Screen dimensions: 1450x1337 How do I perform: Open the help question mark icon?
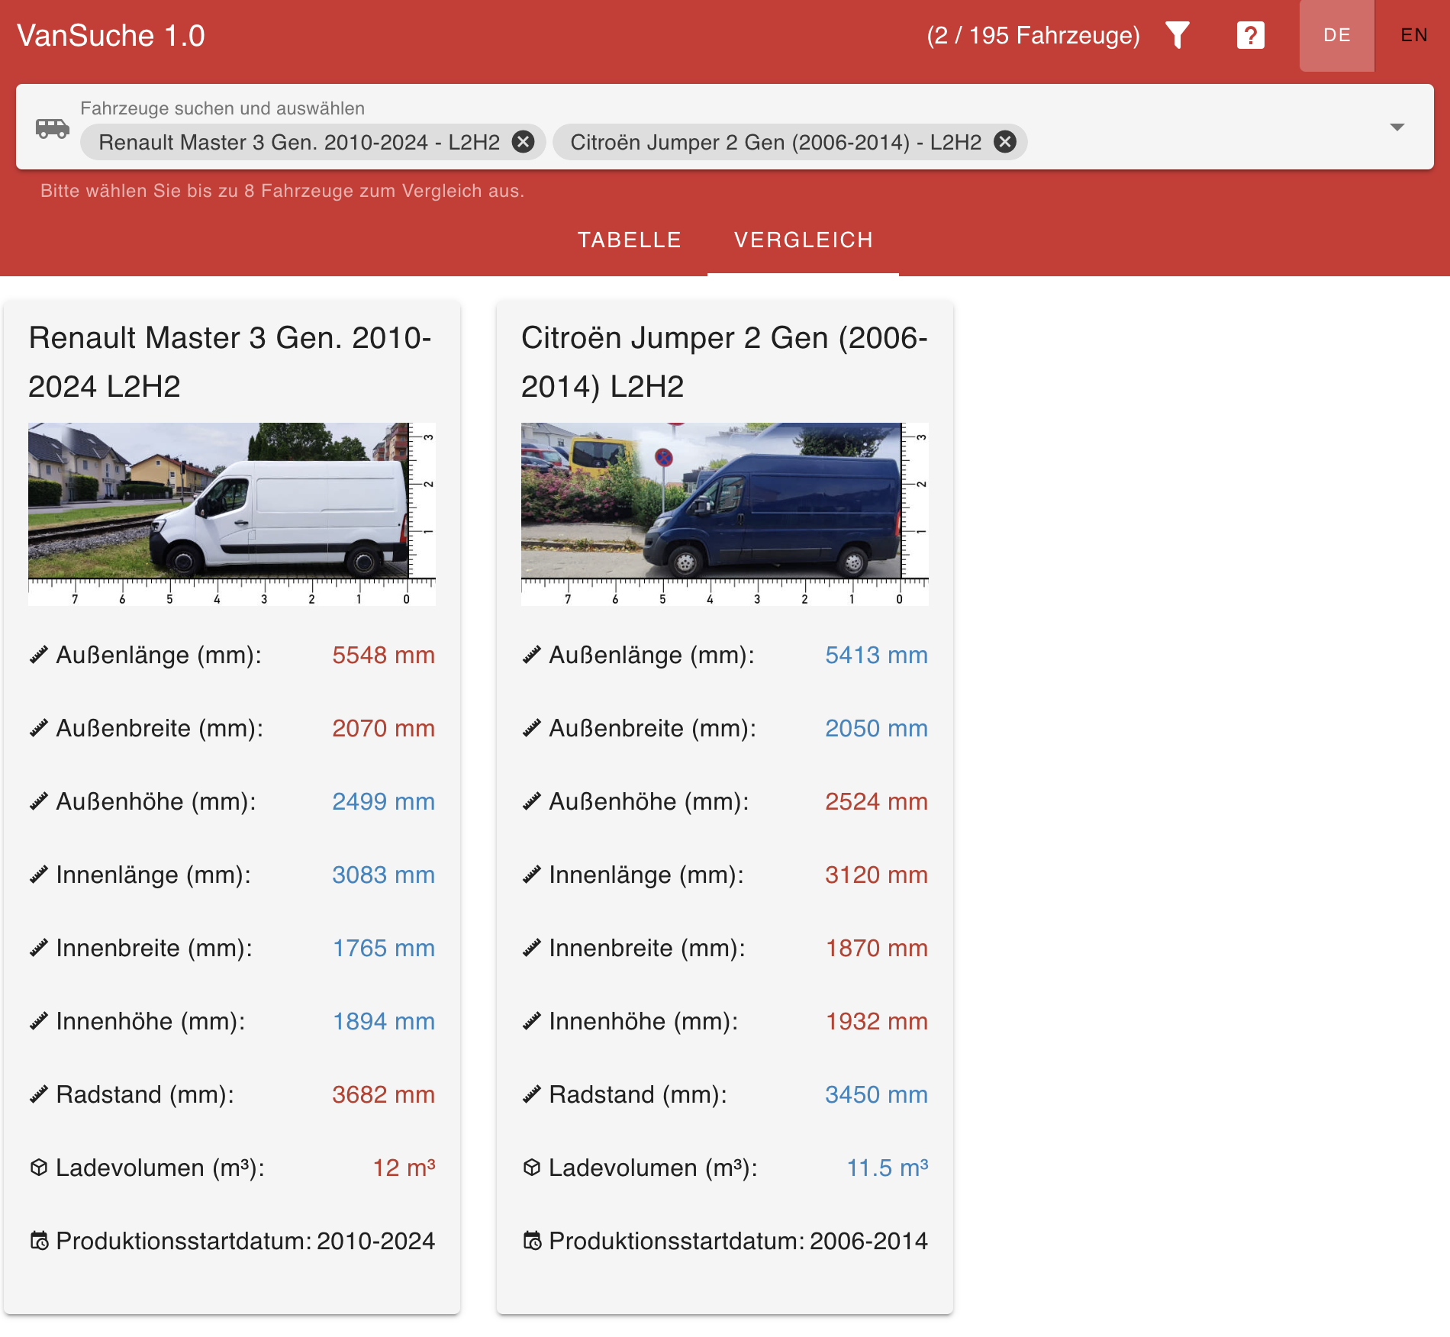coord(1251,35)
